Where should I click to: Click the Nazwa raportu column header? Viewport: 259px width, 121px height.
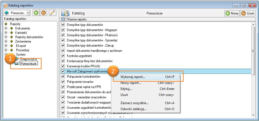tap(79, 19)
